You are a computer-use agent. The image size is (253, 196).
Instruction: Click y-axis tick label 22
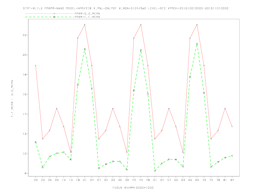click(25, 35)
